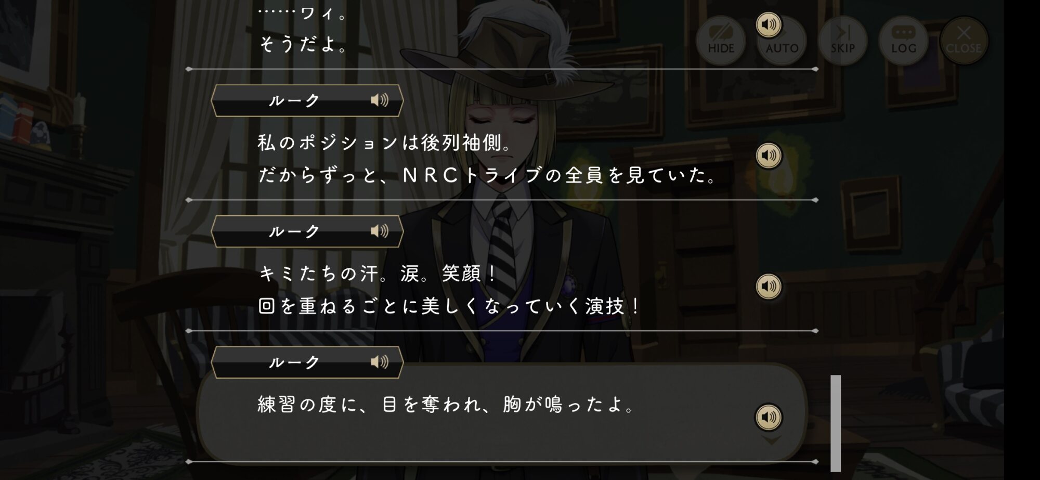Play voice for 'NRCトライブの全員を見ていた' line

[x=769, y=155]
